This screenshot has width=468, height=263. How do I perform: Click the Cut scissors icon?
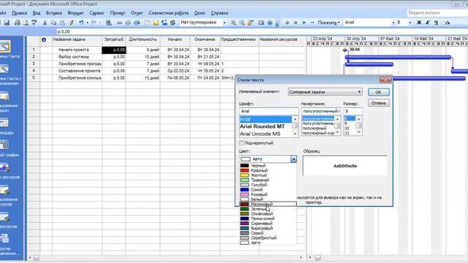[45, 23]
